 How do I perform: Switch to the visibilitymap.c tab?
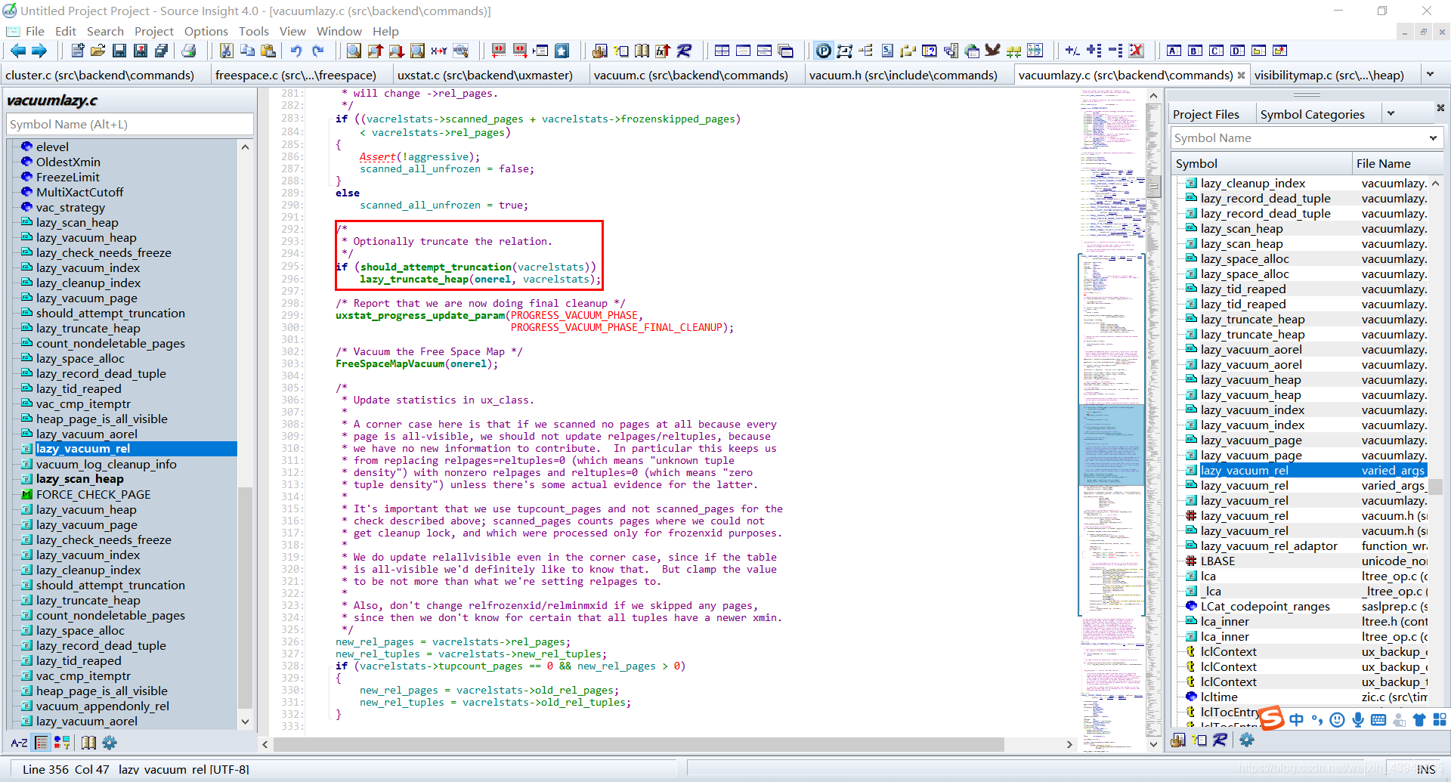pos(1329,75)
